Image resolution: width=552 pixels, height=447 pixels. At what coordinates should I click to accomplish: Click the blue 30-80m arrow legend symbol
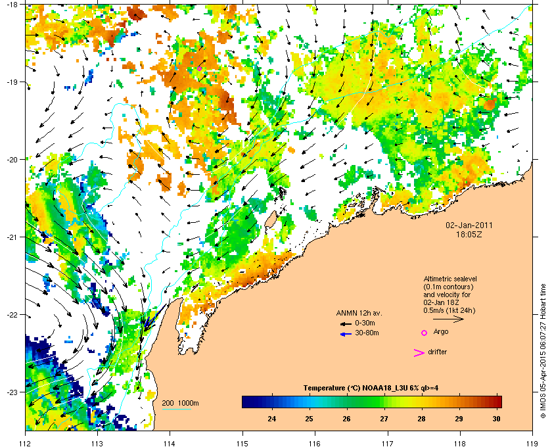346,334
